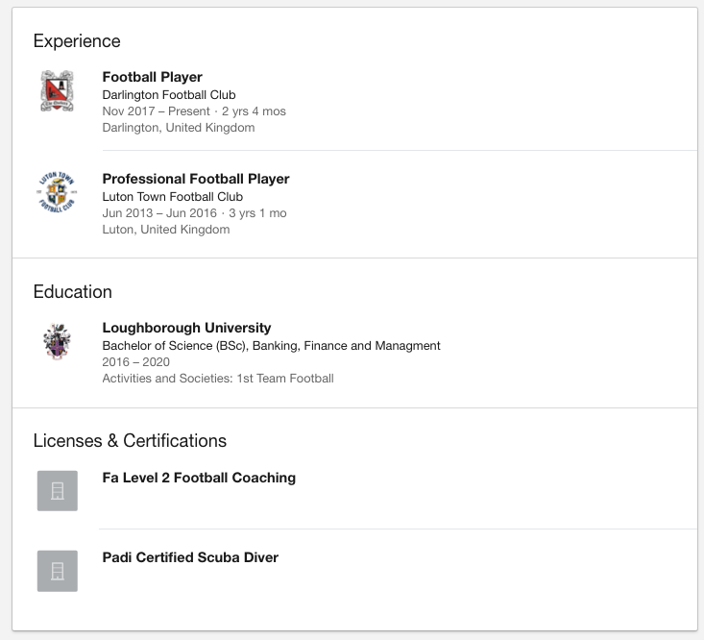The height and width of the screenshot is (640, 704).
Task: Click the Darlington, United Kingdom location text
Action: tap(179, 128)
